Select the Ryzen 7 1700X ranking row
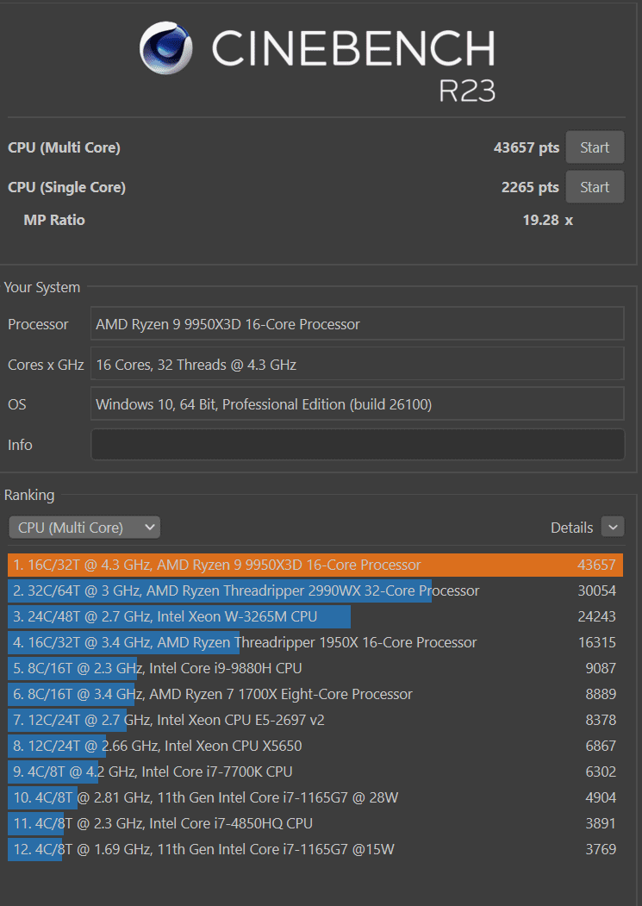This screenshot has width=642, height=906. pyautogui.click(x=315, y=695)
